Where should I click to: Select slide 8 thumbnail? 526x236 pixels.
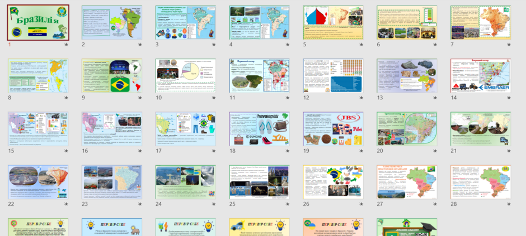tap(38, 76)
